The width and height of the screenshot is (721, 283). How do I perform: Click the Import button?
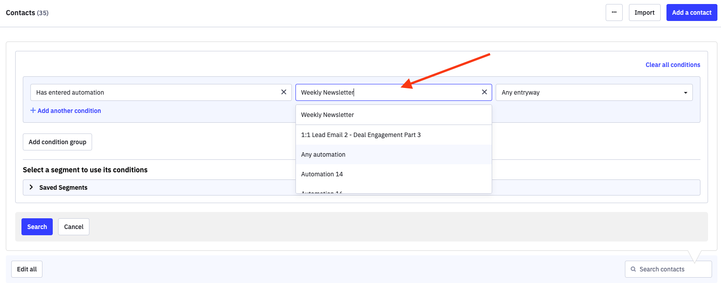click(644, 12)
